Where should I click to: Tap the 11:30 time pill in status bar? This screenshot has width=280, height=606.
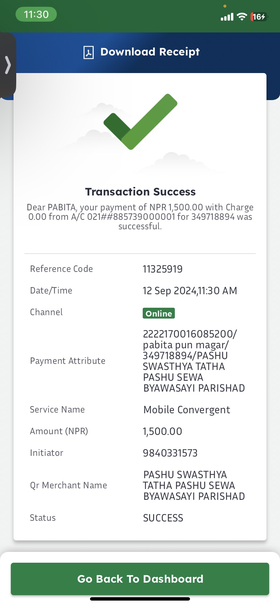pyautogui.click(x=36, y=15)
